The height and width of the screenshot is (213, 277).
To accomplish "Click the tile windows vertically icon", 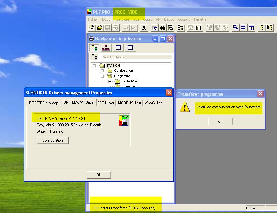I will [x=251, y=28].
